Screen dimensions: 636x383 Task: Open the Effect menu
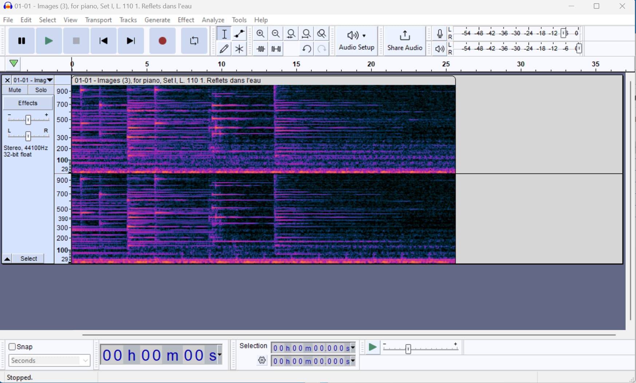tap(186, 20)
